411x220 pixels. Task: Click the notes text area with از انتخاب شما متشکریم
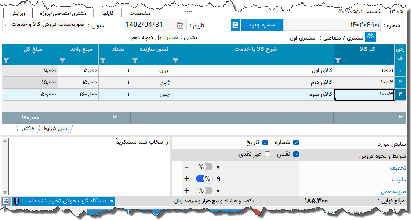[90, 167]
